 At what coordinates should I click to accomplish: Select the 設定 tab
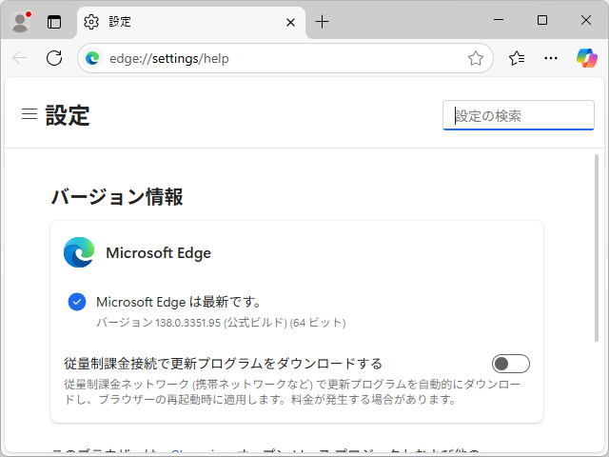click(191, 22)
